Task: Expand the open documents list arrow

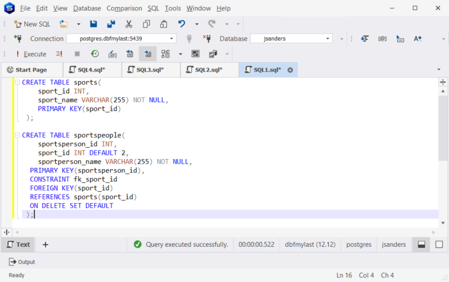Action: tap(439, 69)
